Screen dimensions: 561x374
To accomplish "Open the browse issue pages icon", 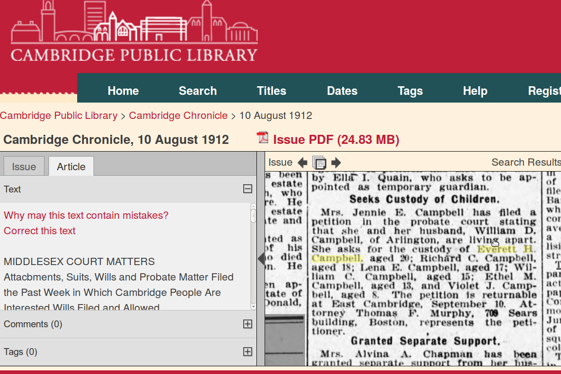I will pyautogui.click(x=319, y=162).
